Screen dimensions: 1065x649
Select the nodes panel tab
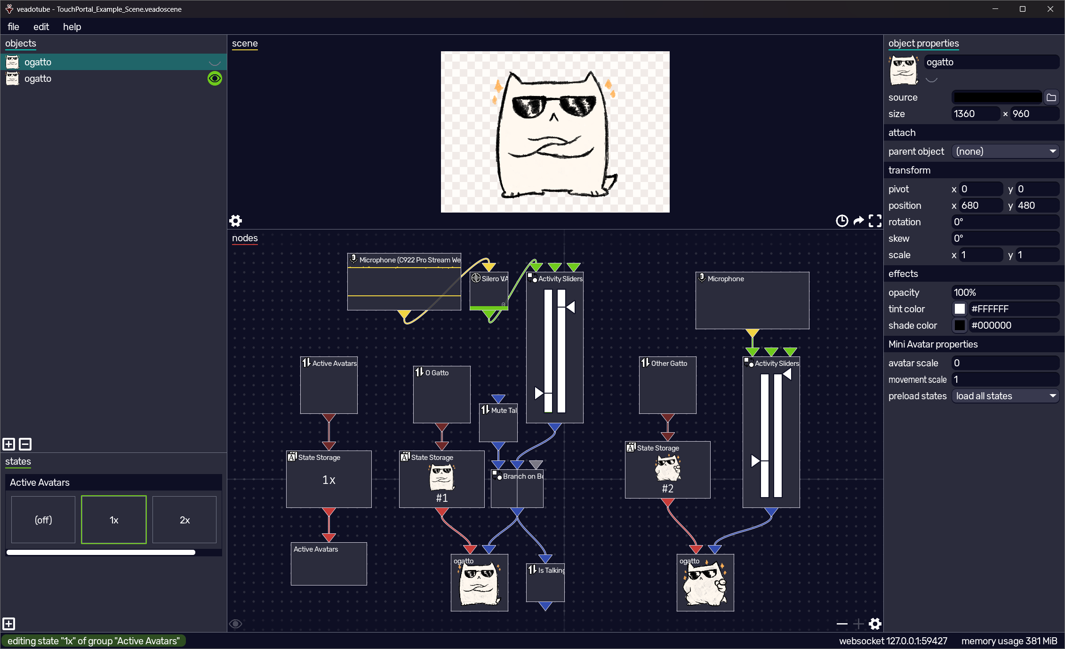(245, 238)
